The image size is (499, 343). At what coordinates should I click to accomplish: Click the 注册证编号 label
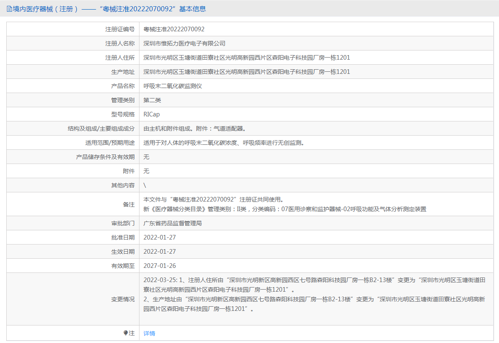[x=120, y=29]
